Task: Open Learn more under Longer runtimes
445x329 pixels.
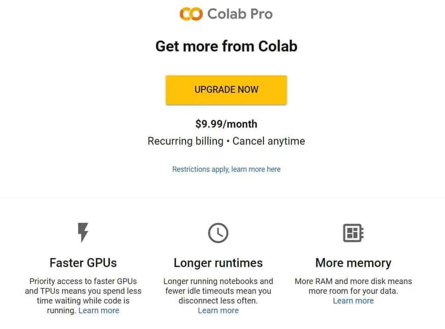Action: coord(218,311)
